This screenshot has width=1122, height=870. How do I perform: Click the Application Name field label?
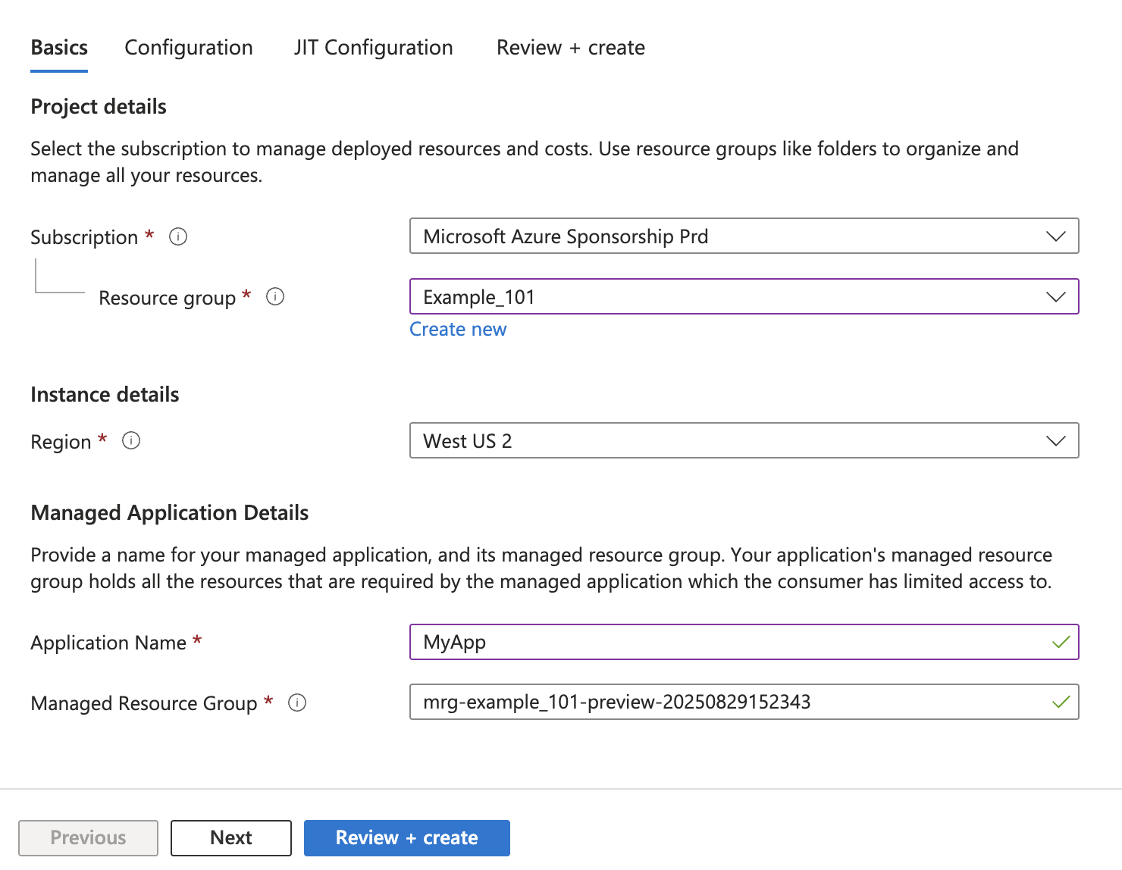[108, 643]
